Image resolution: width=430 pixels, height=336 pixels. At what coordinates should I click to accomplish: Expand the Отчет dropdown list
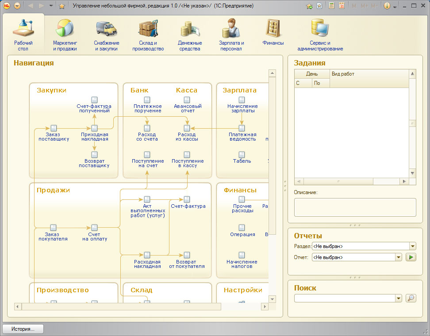tap(399, 257)
